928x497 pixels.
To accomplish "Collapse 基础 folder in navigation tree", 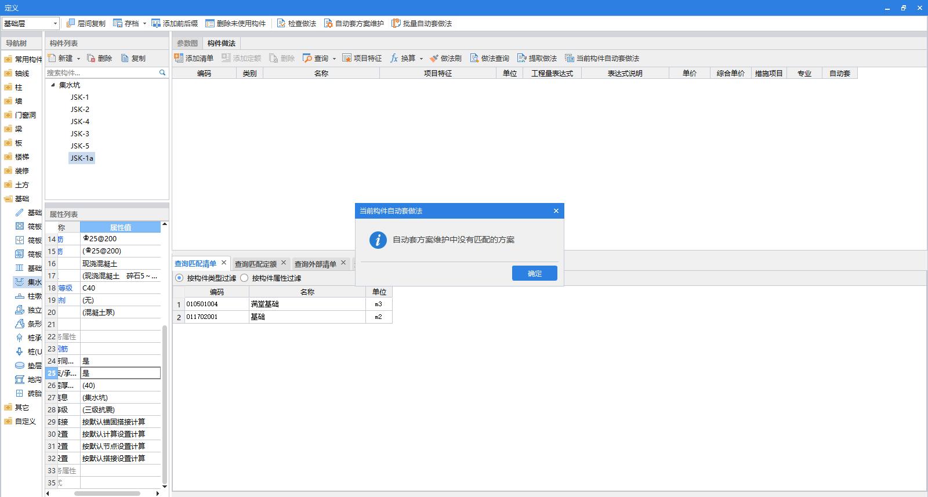I will point(8,198).
